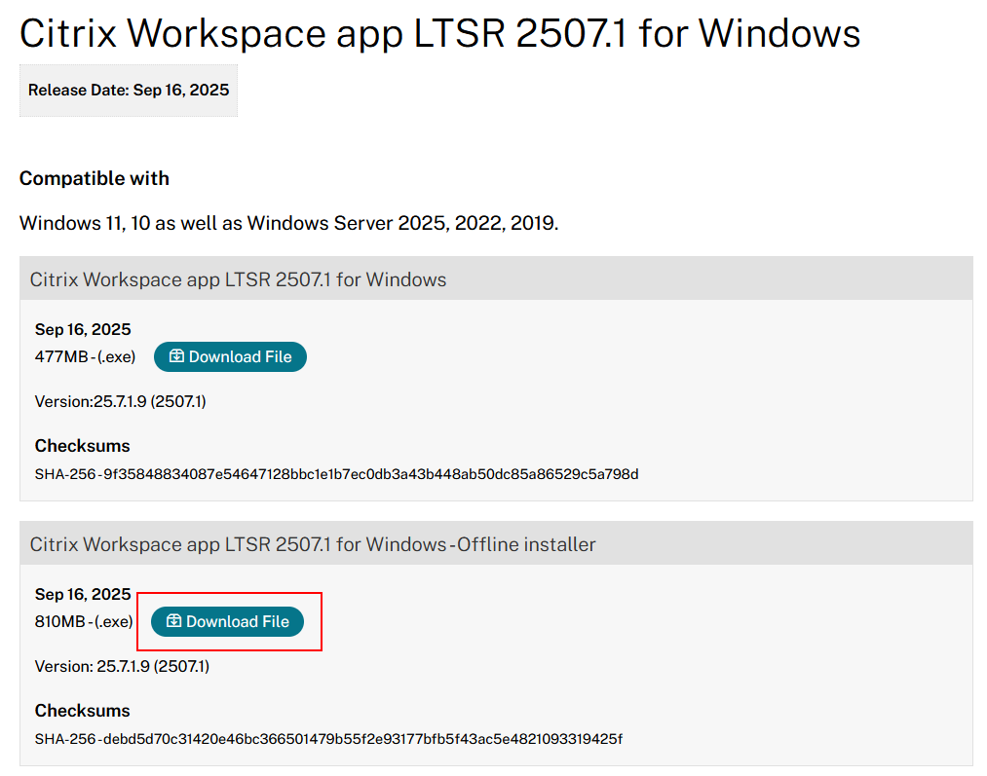This screenshot has height=776, width=987.
Task: Click the Download File button for the standard installer
Action: pyautogui.click(x=230, y=356)
